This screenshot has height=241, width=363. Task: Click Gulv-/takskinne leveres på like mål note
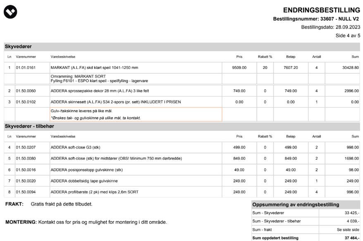[x=81, y=111]
